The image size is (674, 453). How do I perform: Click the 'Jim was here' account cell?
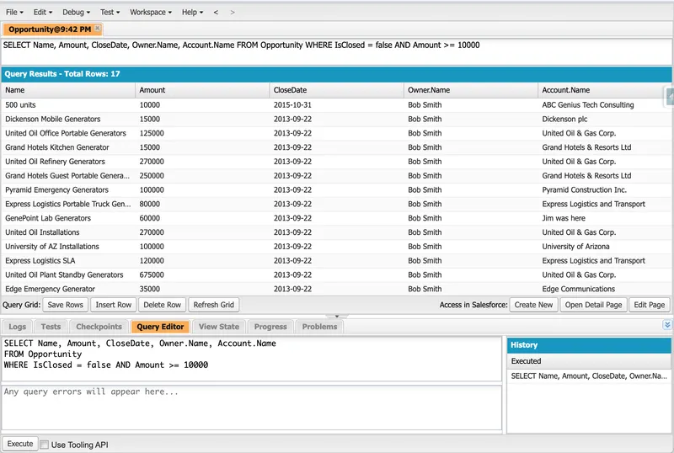(x=604, y=218)
